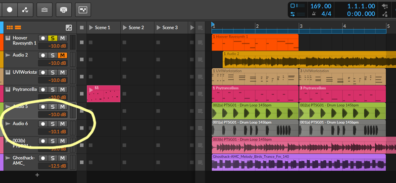Launch Scene 1 with its play triangle

[91, 28]
